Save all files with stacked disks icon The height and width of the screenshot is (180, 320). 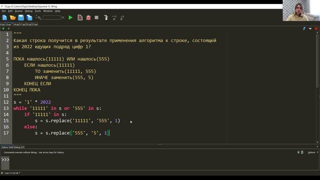point(29,17)
